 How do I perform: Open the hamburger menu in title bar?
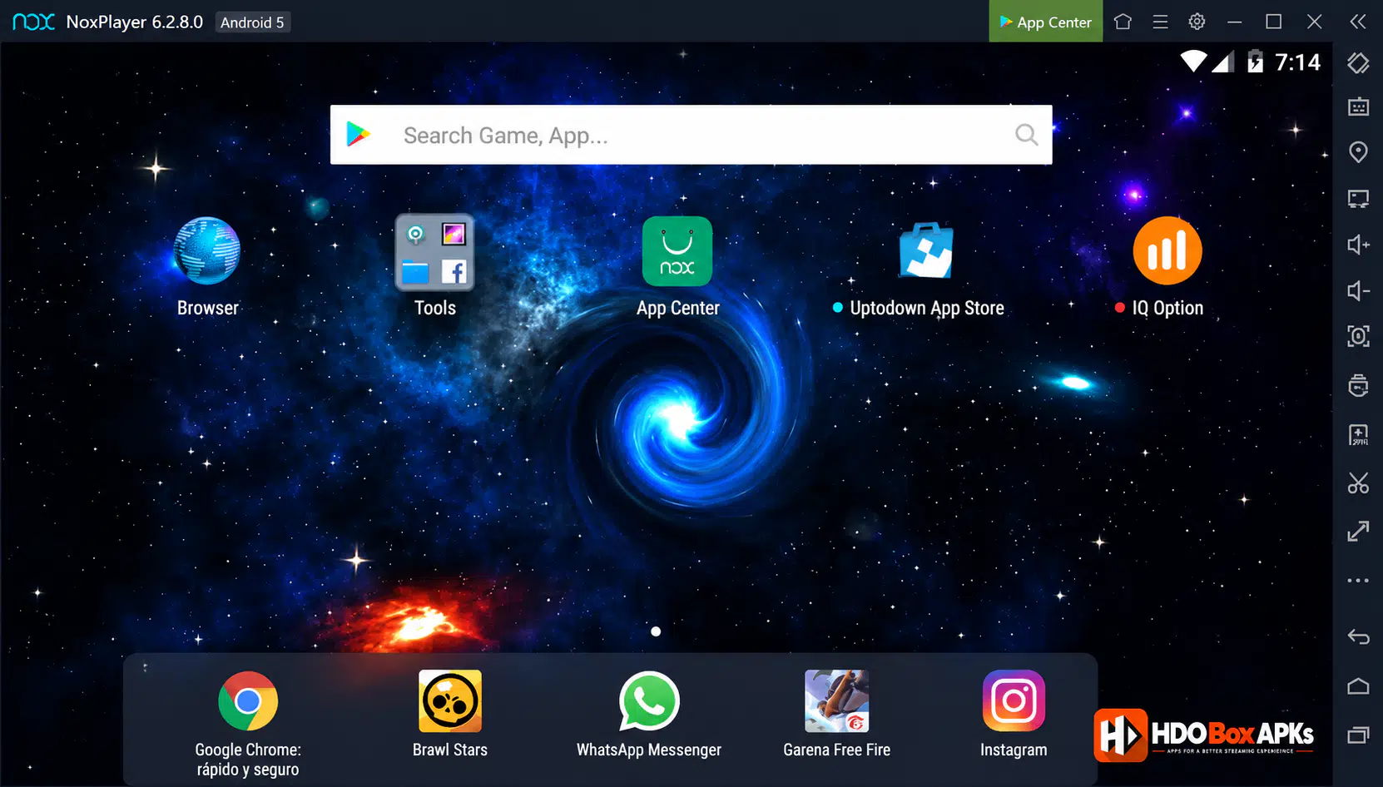pos(1160,22)
